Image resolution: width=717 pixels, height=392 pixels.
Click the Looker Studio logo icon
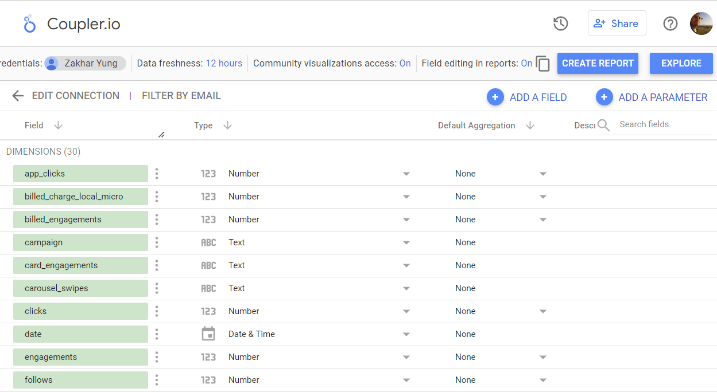[29, 23]
